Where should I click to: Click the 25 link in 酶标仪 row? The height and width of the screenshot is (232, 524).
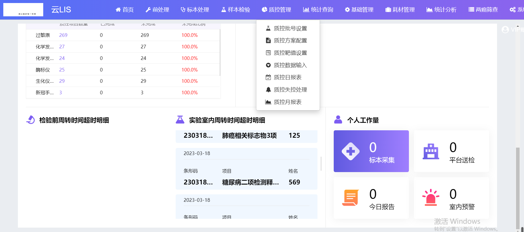tap(62, 70)
